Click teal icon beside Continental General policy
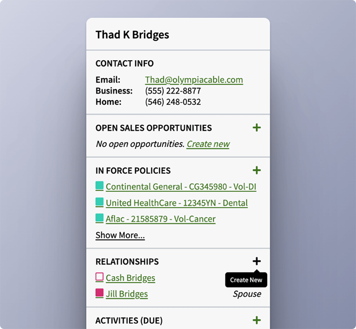356x329 pixels. tap(100, 186)
